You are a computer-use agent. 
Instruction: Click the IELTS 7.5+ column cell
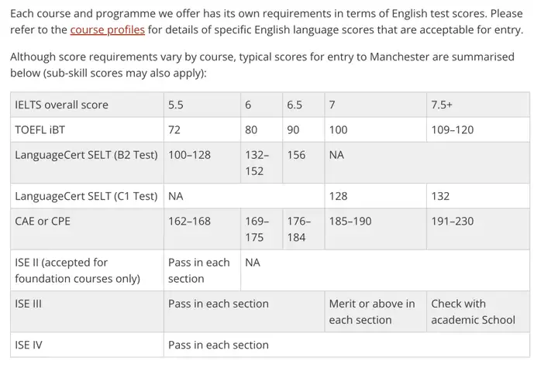(478, 105)
